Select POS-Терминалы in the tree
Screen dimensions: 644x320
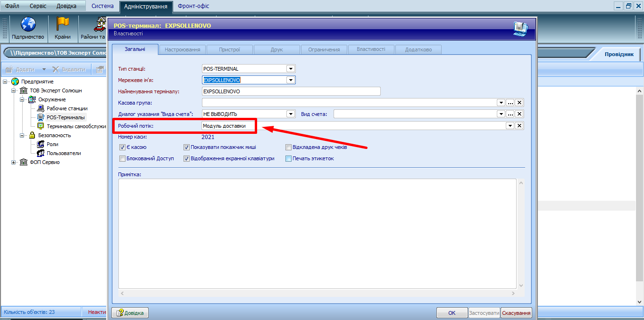66,117
